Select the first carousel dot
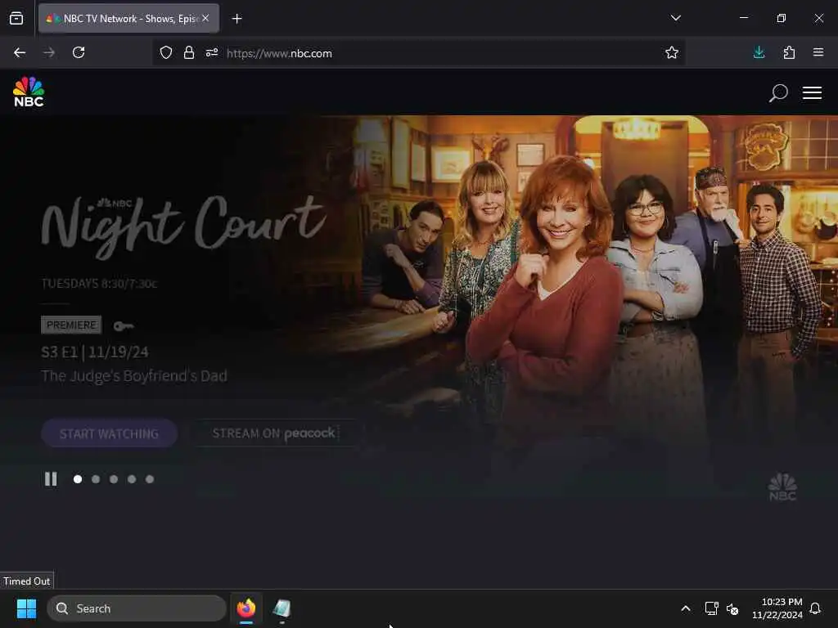Viewport: 838px width, 628px height. pyautogui.click(x=78, y=479)
